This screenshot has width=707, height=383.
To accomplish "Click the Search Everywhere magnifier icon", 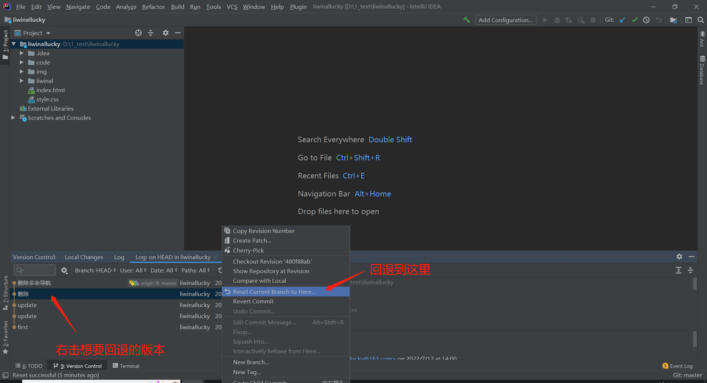I will pyautogui.click(x=701, y=20).
